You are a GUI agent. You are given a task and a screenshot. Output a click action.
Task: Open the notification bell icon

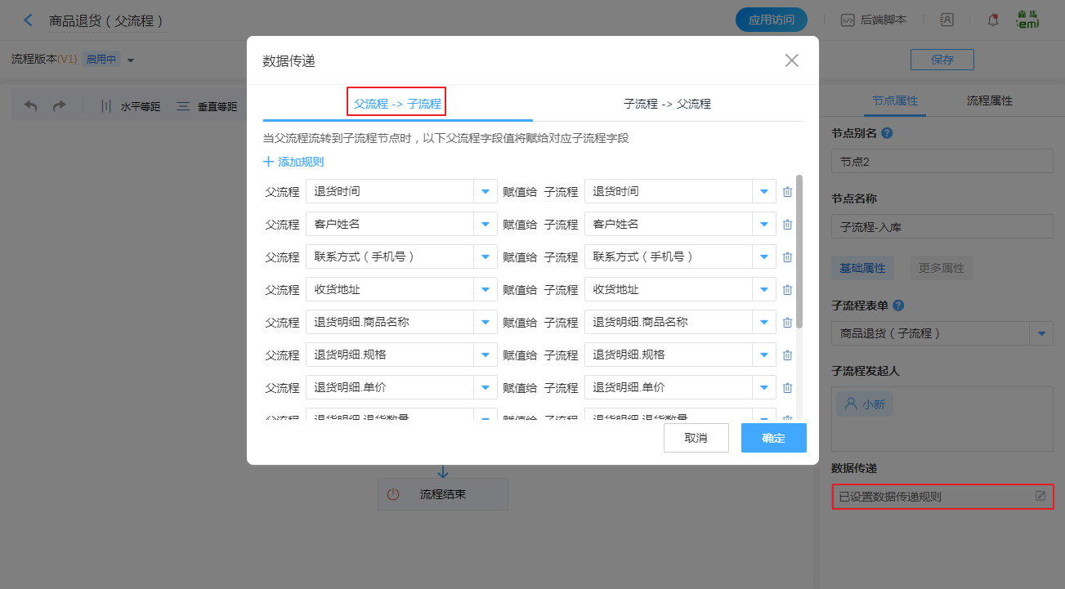pos(993,20)
